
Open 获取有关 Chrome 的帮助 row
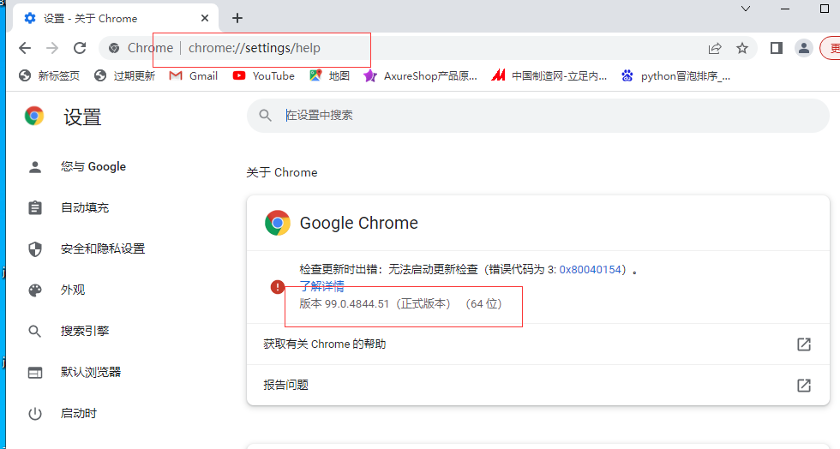(x=538, y=344)
